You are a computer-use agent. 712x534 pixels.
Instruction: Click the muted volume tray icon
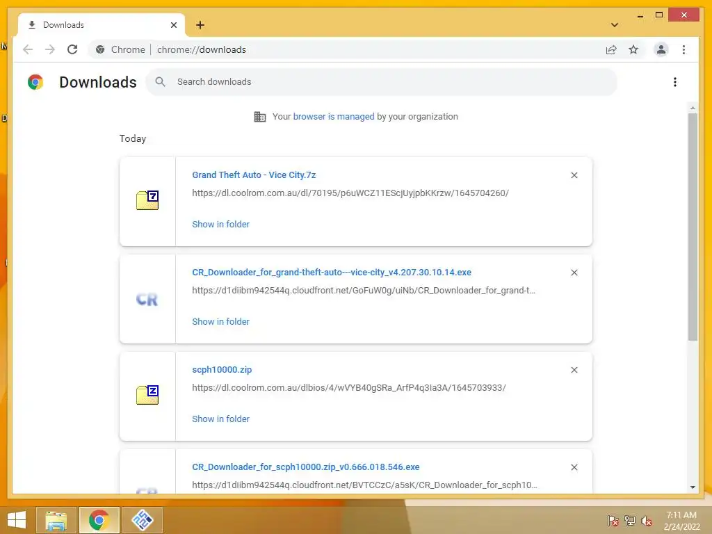point(646,521)
